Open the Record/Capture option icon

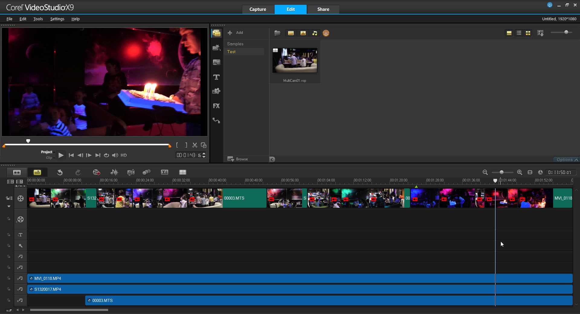(x=96, y=172)
